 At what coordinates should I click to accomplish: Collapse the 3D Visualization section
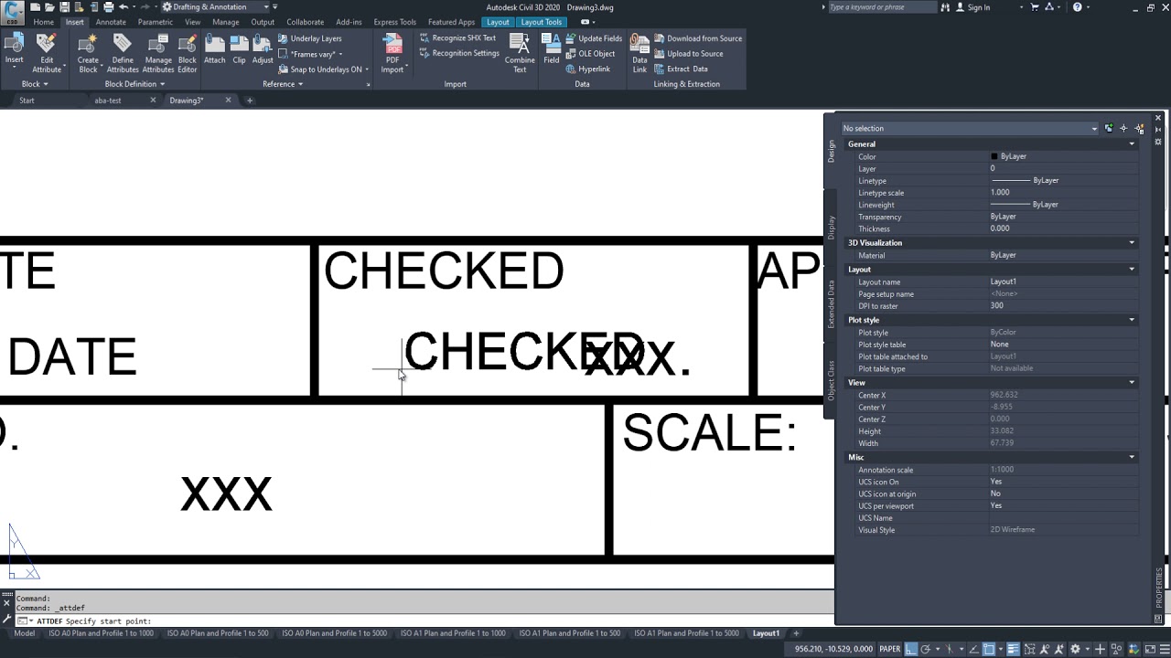tap(1132, 243)
